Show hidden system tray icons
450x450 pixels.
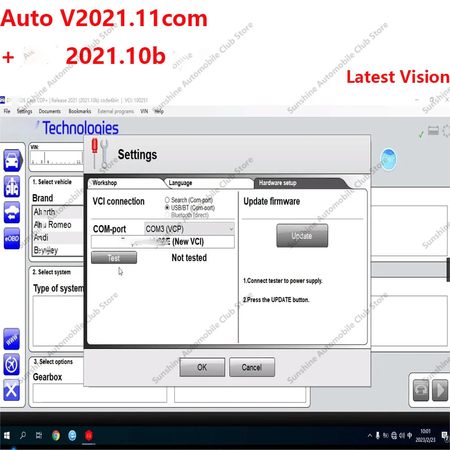coord(369,436)
